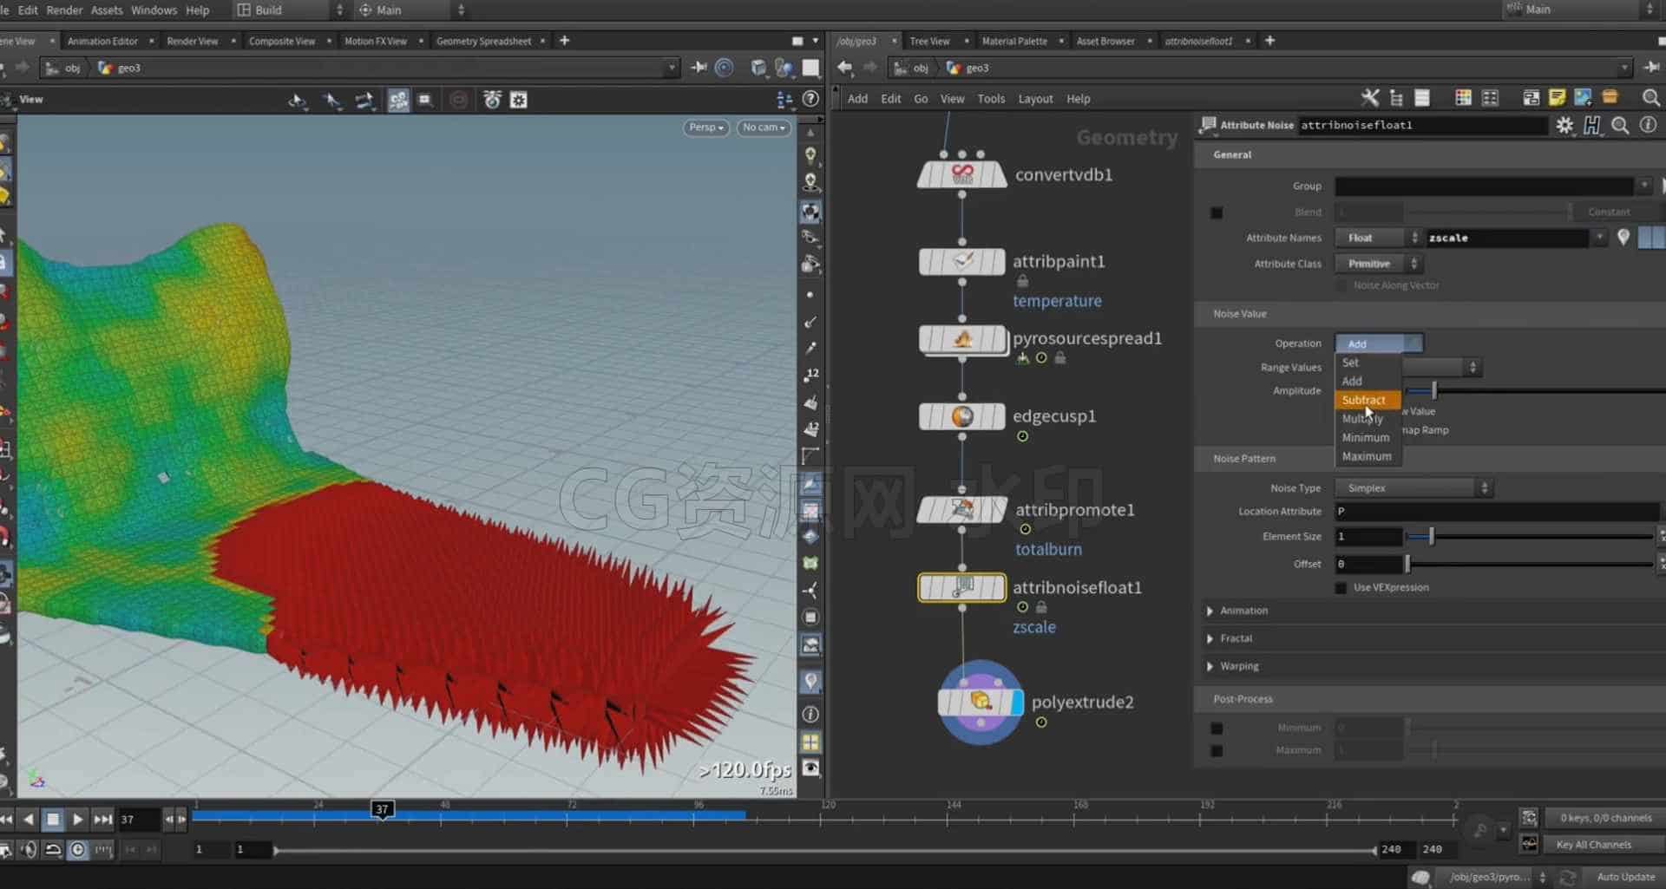Select the attribpromote1 node icon

click(961, 509)
